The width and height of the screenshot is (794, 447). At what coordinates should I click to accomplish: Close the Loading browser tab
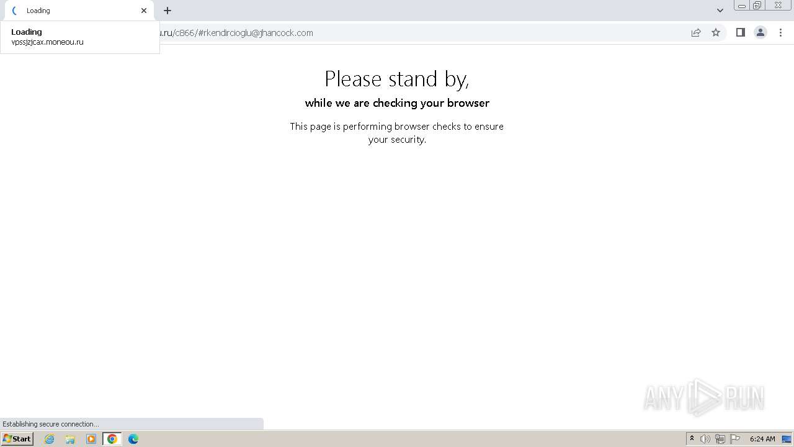coord(144,11)
